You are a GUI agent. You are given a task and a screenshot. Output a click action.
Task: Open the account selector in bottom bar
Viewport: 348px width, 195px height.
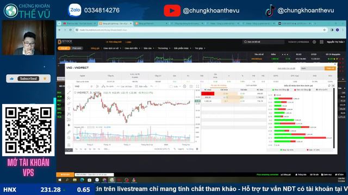point(94,174)
